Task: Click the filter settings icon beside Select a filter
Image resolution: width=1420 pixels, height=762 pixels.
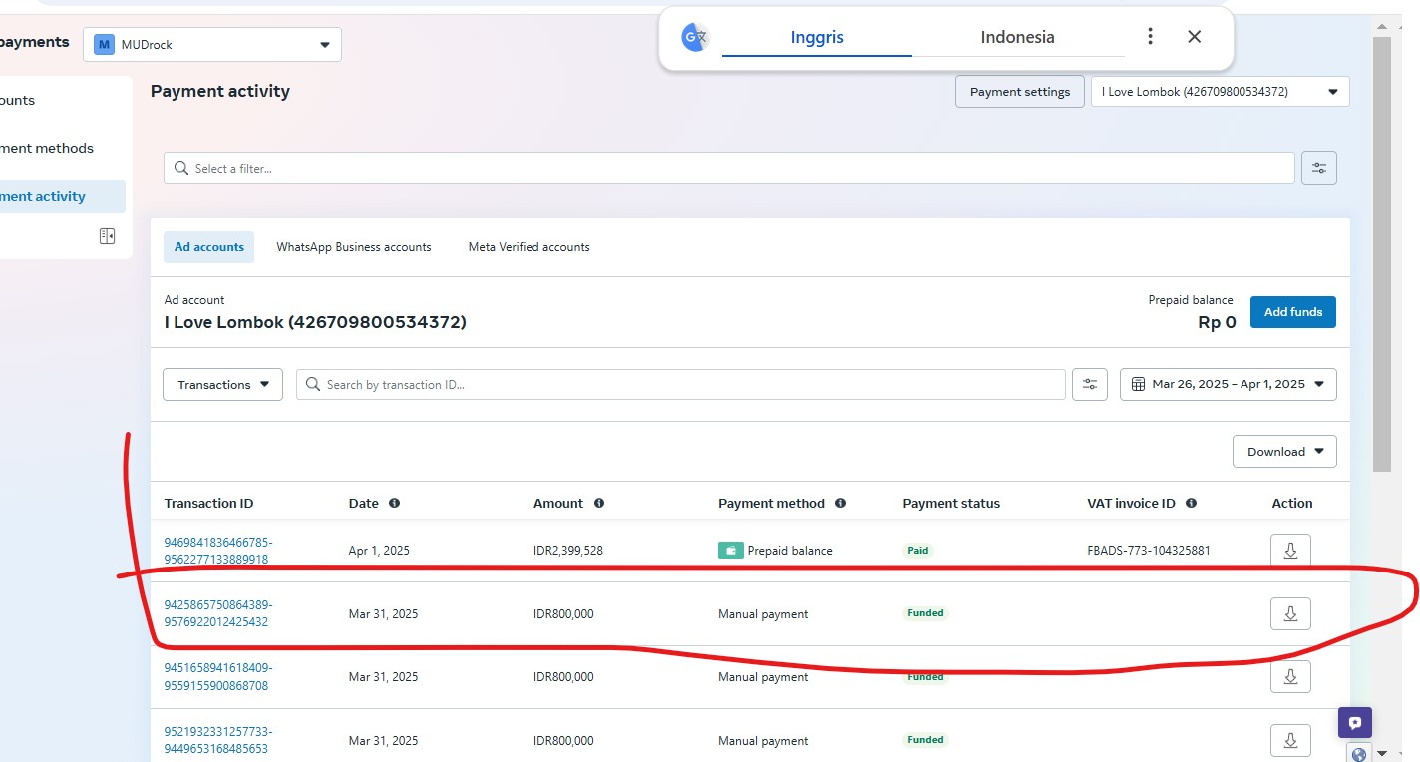Action: coord(1318,168)
